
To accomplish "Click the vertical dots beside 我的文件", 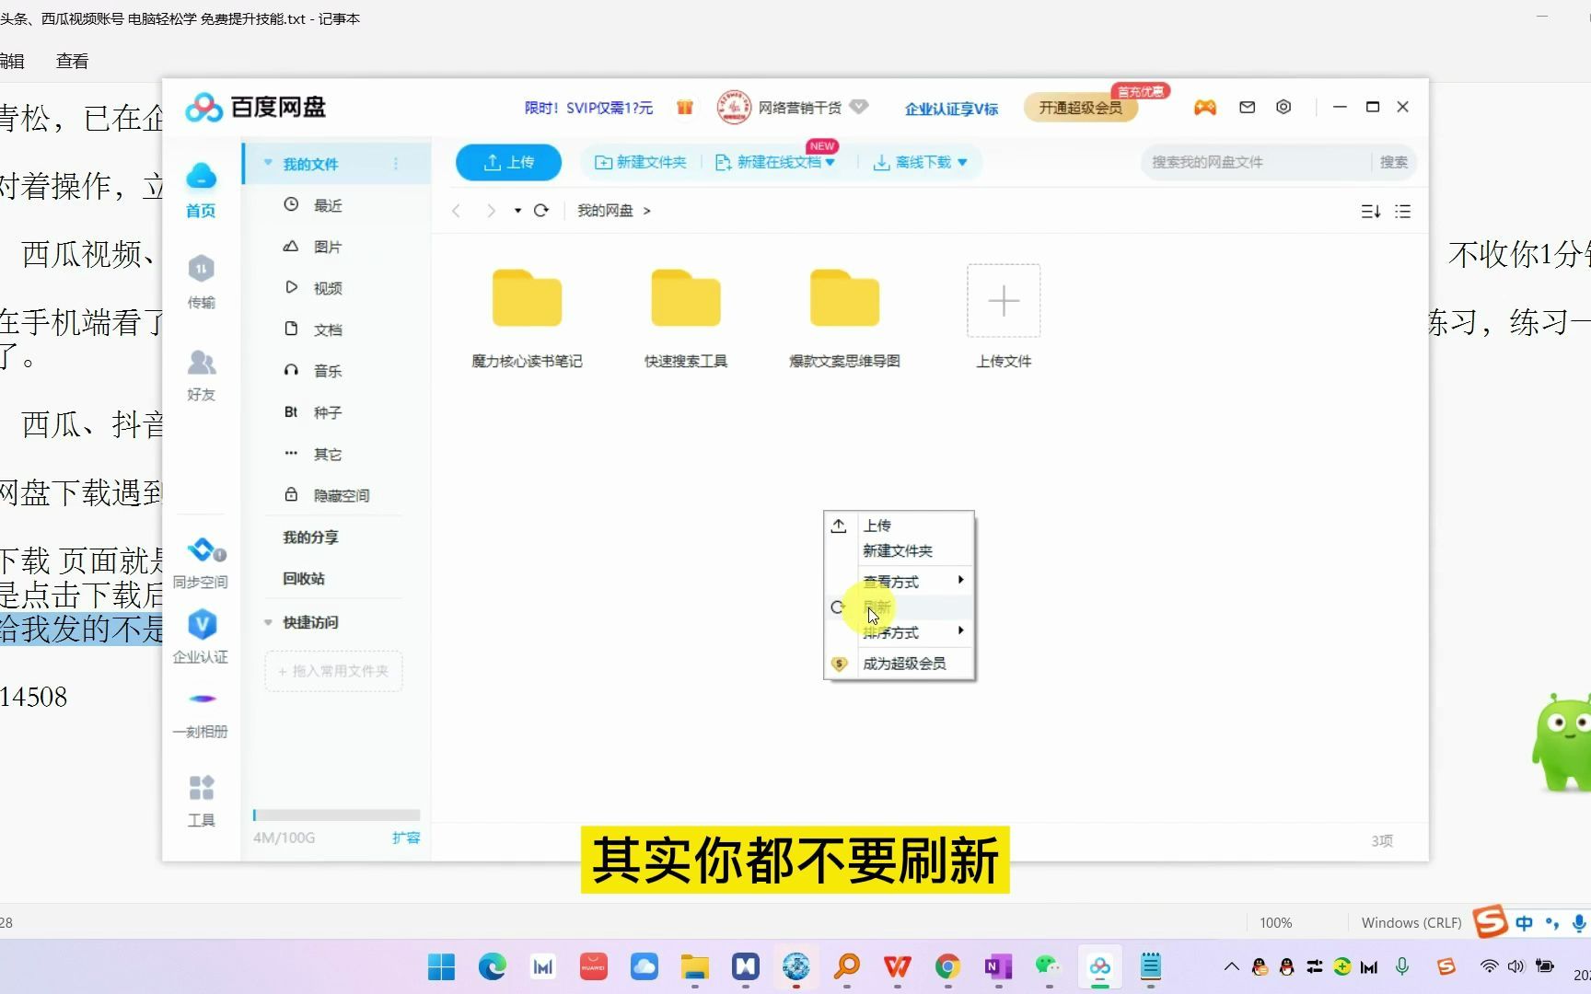I will [396, 164].
